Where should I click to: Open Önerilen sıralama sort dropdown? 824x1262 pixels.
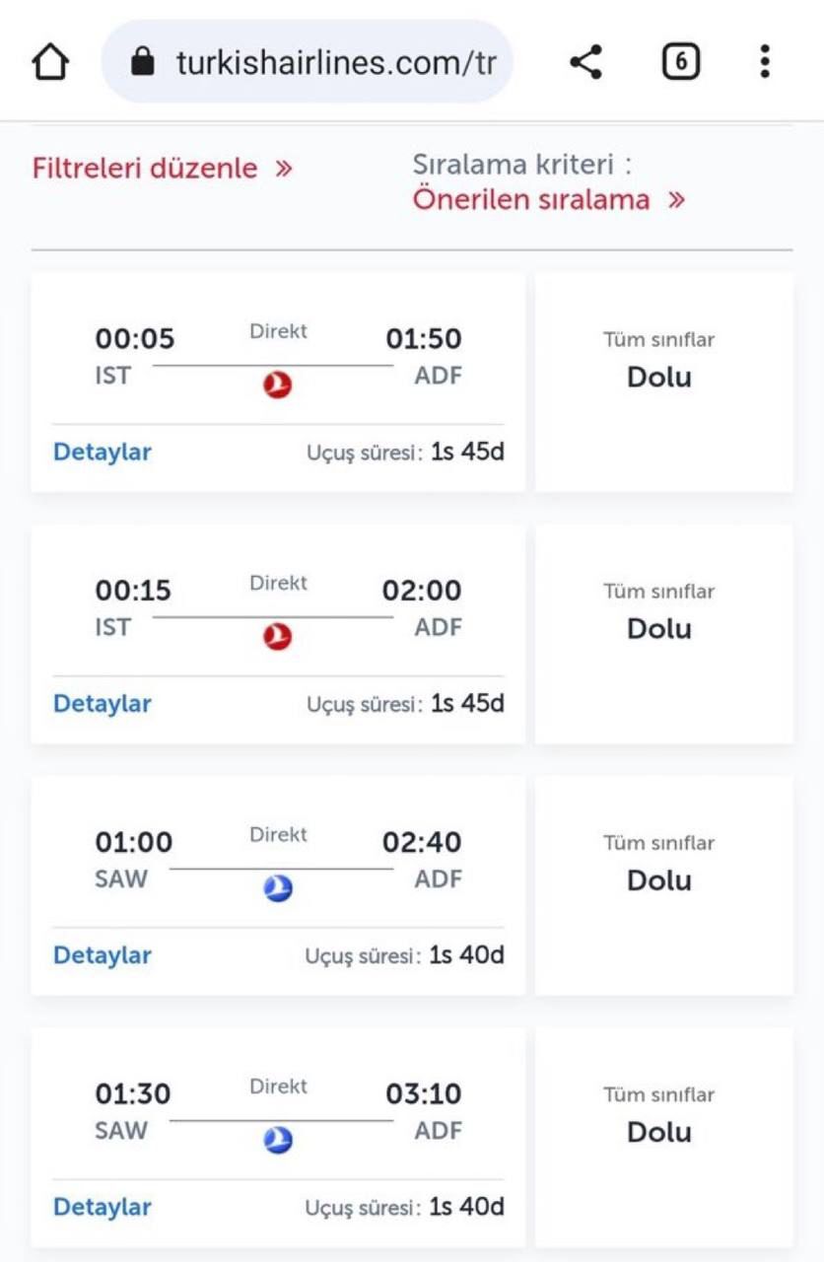(548, 200)
